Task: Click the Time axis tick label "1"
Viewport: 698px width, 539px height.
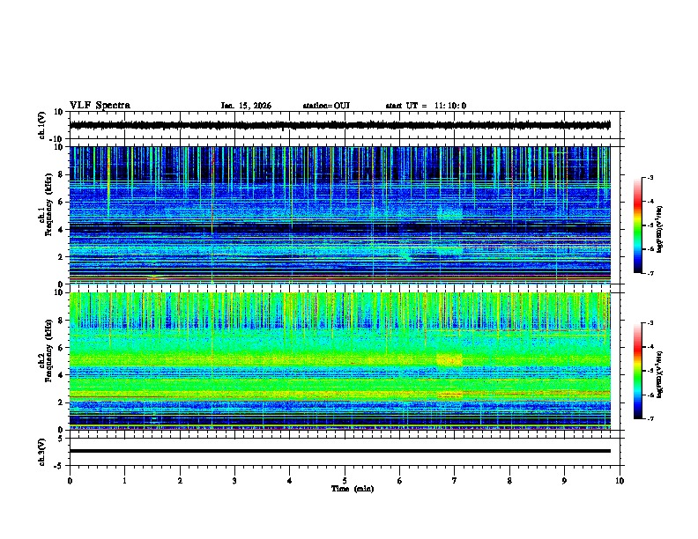Action: click(x=124, y=481)
